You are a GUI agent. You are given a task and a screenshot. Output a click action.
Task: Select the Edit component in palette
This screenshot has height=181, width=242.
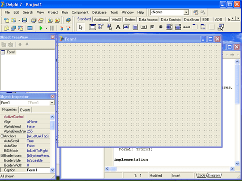pos(126,27)
